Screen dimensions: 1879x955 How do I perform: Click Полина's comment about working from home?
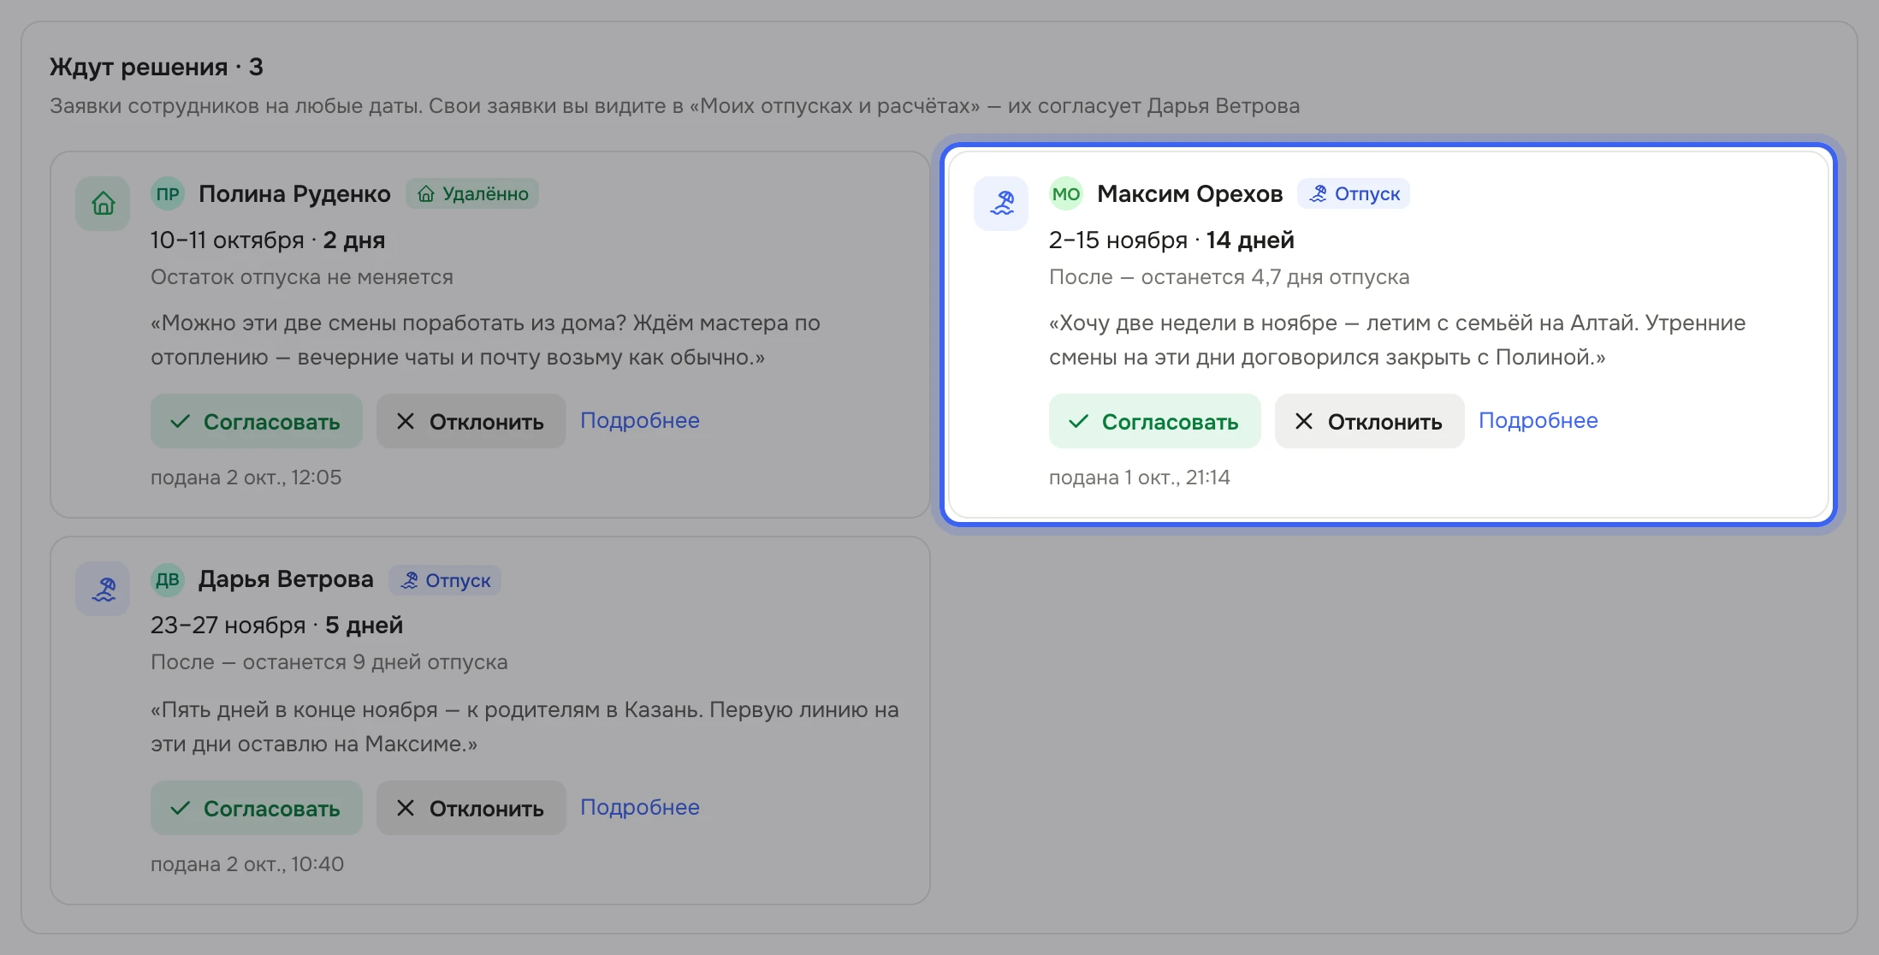click(485, 340)
